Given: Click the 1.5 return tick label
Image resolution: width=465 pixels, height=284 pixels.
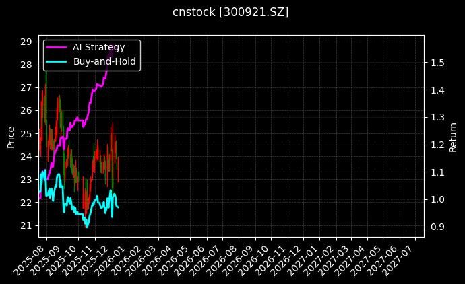Looking at the screenshot, I should pos(437,63).
